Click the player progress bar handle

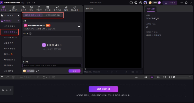(x=85, y=69)
